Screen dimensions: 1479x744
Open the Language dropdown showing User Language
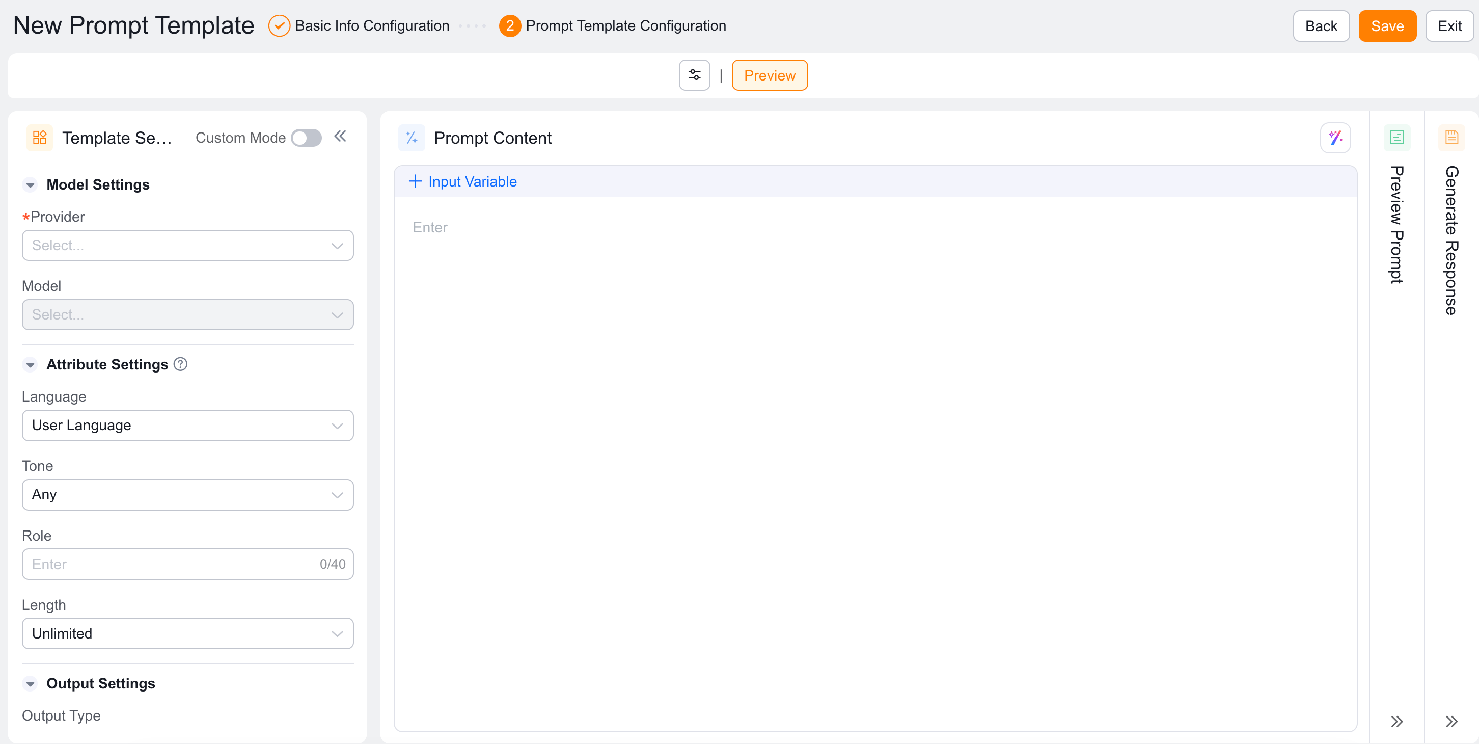click(188, 426)
